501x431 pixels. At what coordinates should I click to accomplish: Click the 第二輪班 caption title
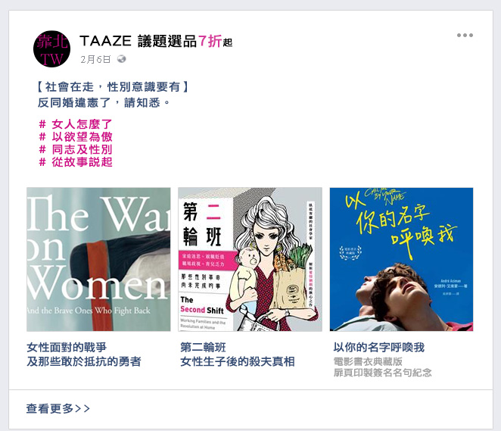tap(203, 347)
